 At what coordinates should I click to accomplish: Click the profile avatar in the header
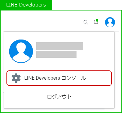point(110,22)
